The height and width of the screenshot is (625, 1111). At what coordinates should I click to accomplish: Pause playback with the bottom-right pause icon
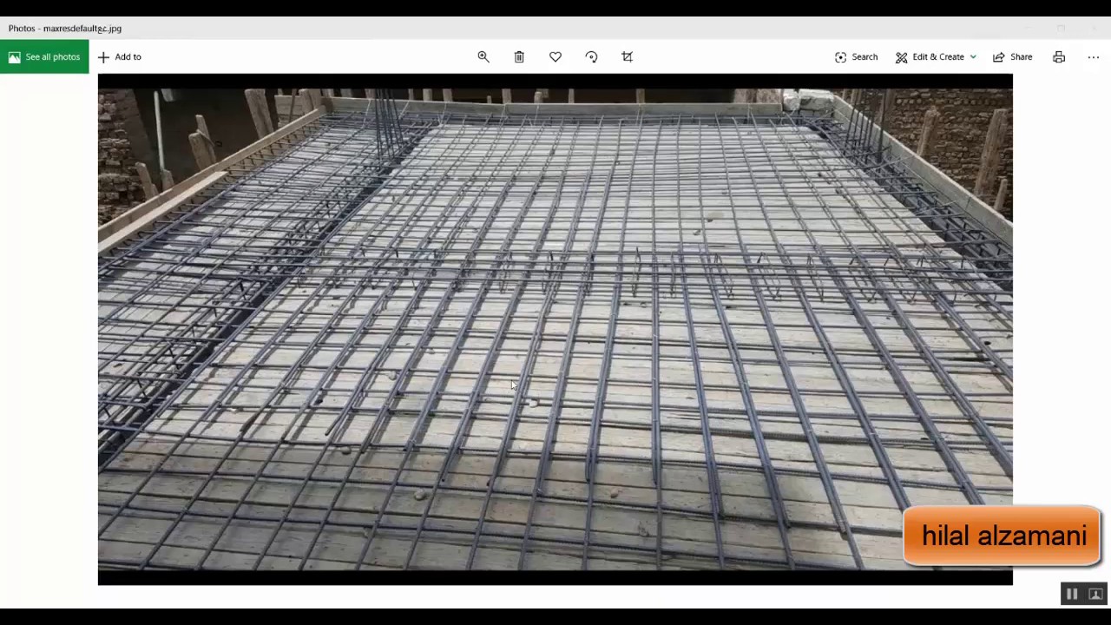(x=1072, y=595)
